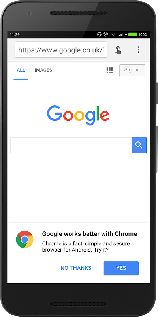Image resolution: width=158 pixels, height=317 pixels.
Task: Tap the alarm clock status icon
Action: (x=106, y=34)
